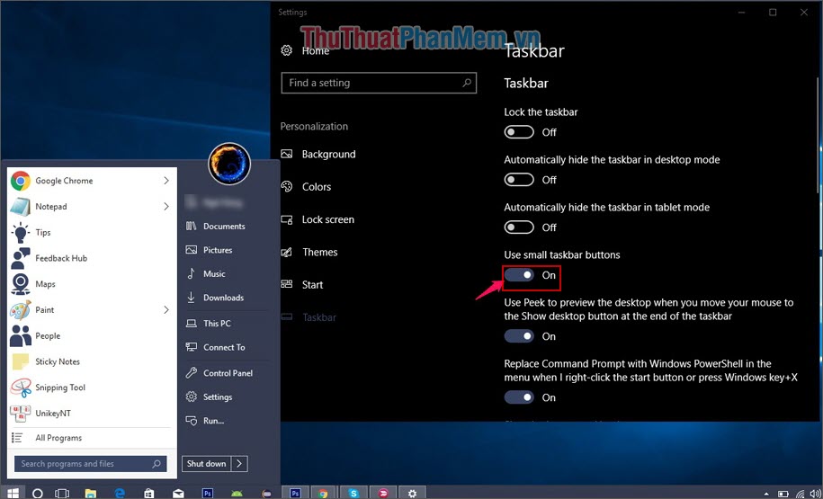Open the Tips app
The image size is (823, 499).
tap(91, 233)
